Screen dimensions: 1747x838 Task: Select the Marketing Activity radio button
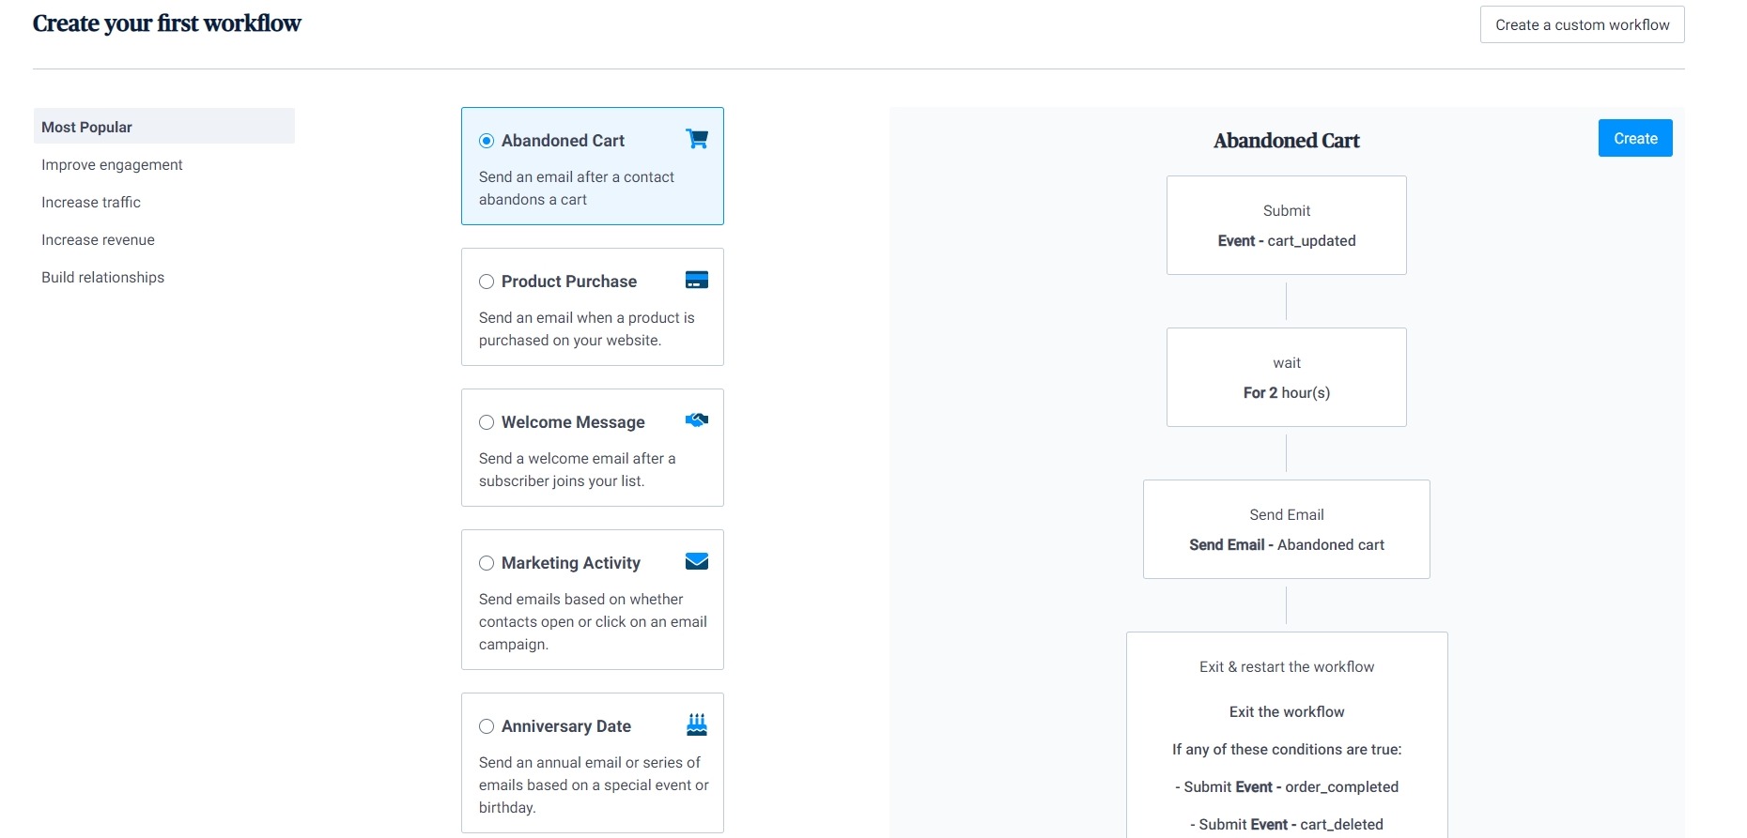pyautogui.click(x=487, y=563)
